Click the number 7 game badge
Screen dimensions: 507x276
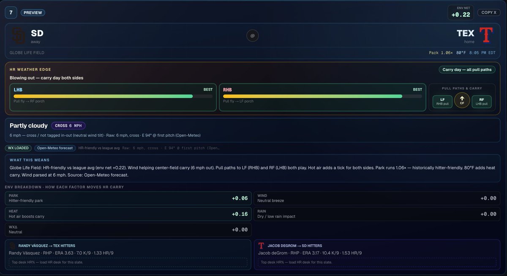coord(11,12)
